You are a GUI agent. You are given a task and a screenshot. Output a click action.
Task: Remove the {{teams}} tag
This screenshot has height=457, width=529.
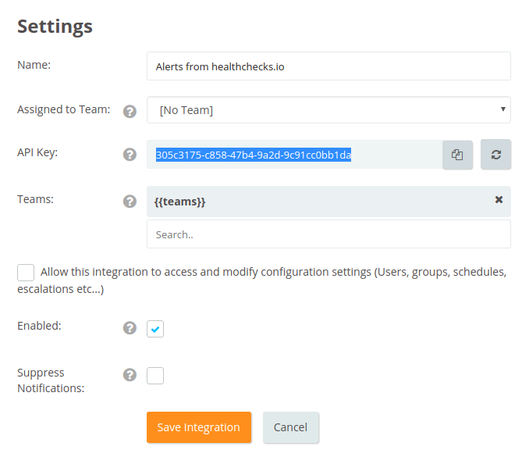499,200
